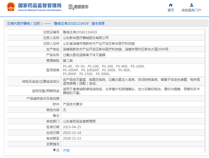The height and width of the screenshot is (158, 209).
Task: Click National Medical Products Administration subtitle
Action: click(40, 10)
